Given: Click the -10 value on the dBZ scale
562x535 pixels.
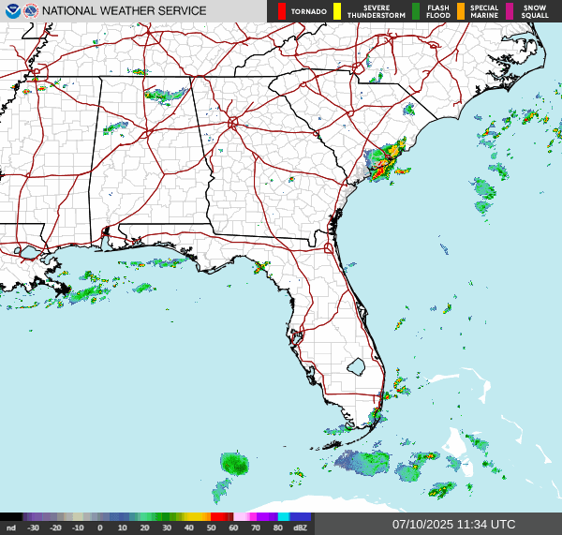Looking at the screenshot, I should pos(78,528).
